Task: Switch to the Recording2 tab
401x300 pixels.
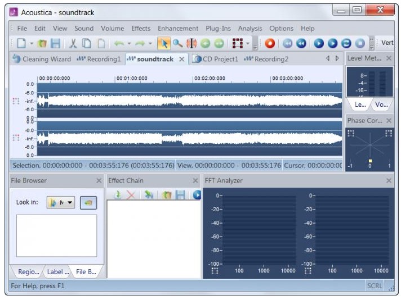Action: [266, 59]
